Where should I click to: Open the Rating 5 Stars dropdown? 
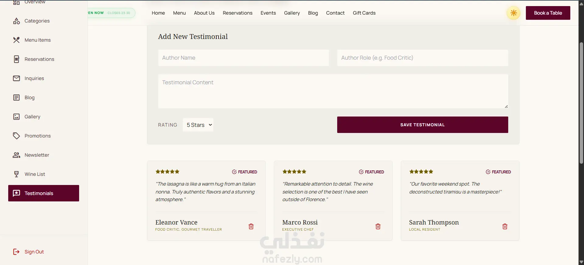tap(198, 125)
